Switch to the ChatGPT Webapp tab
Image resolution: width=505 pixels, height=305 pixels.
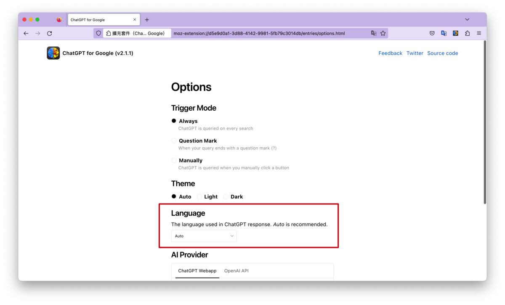(x=197, y=271)
